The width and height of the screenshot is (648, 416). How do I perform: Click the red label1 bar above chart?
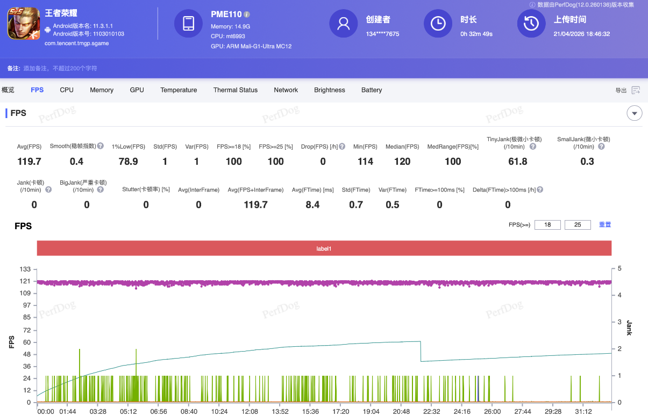(324, 249)
